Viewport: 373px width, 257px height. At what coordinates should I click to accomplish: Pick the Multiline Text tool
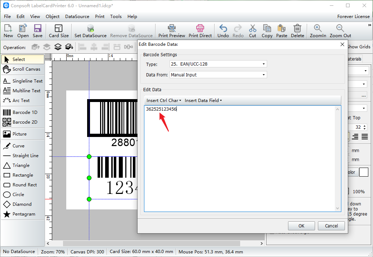pos(23,91)
